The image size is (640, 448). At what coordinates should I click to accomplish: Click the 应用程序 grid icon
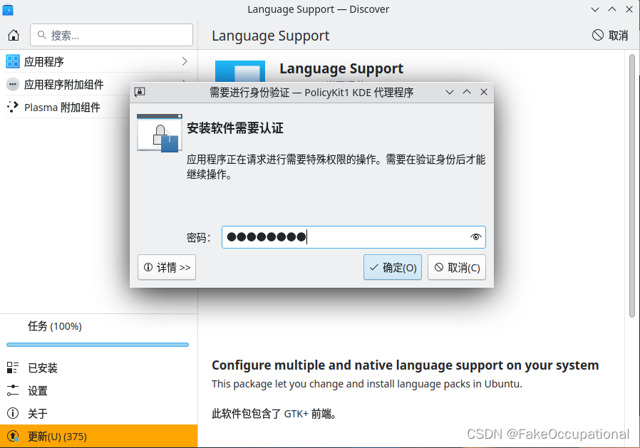[x=13, y=62]
